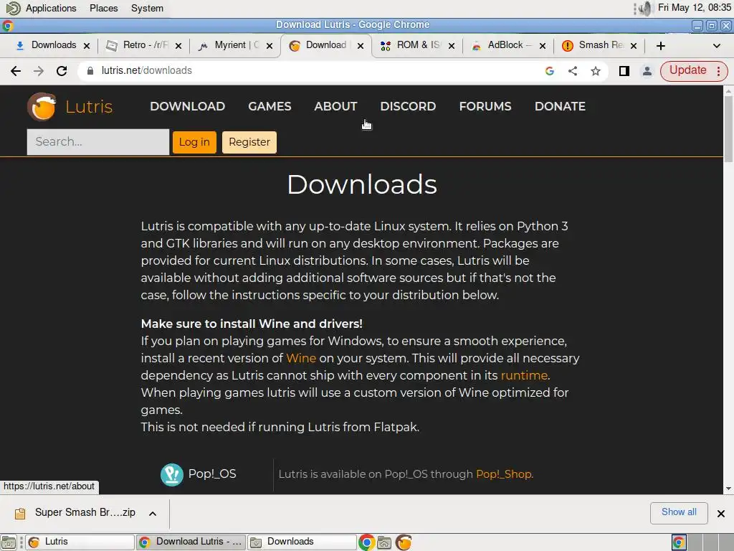Click the Lutris brand name link
Viewport: 734px width, 551px height.
point(89,107)
